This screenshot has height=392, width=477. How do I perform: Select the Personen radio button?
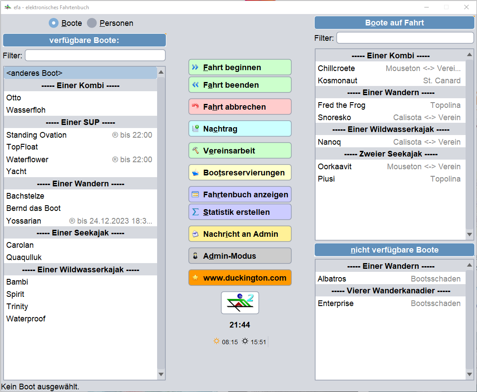(91, 23)
